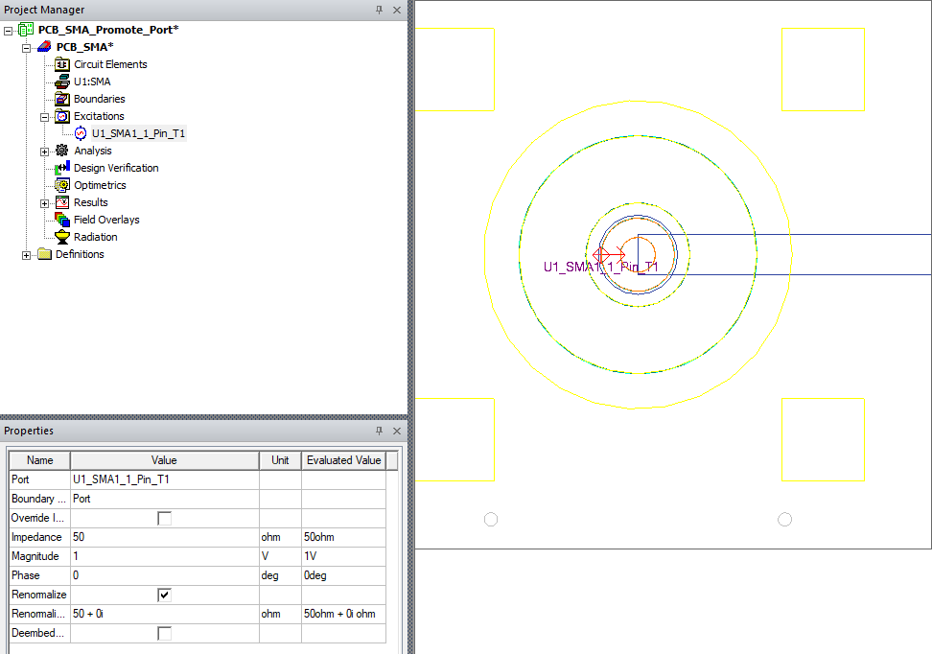Pin the Project Manager panel
Image resolution: width=932 pixels, height=654 pixels.
coord(380,10)
